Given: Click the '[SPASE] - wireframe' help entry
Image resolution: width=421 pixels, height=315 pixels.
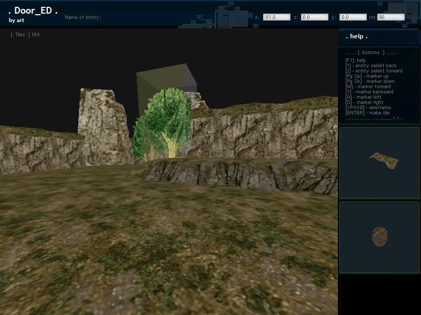Looking at the screenshot, I should (x=368, y=108).
